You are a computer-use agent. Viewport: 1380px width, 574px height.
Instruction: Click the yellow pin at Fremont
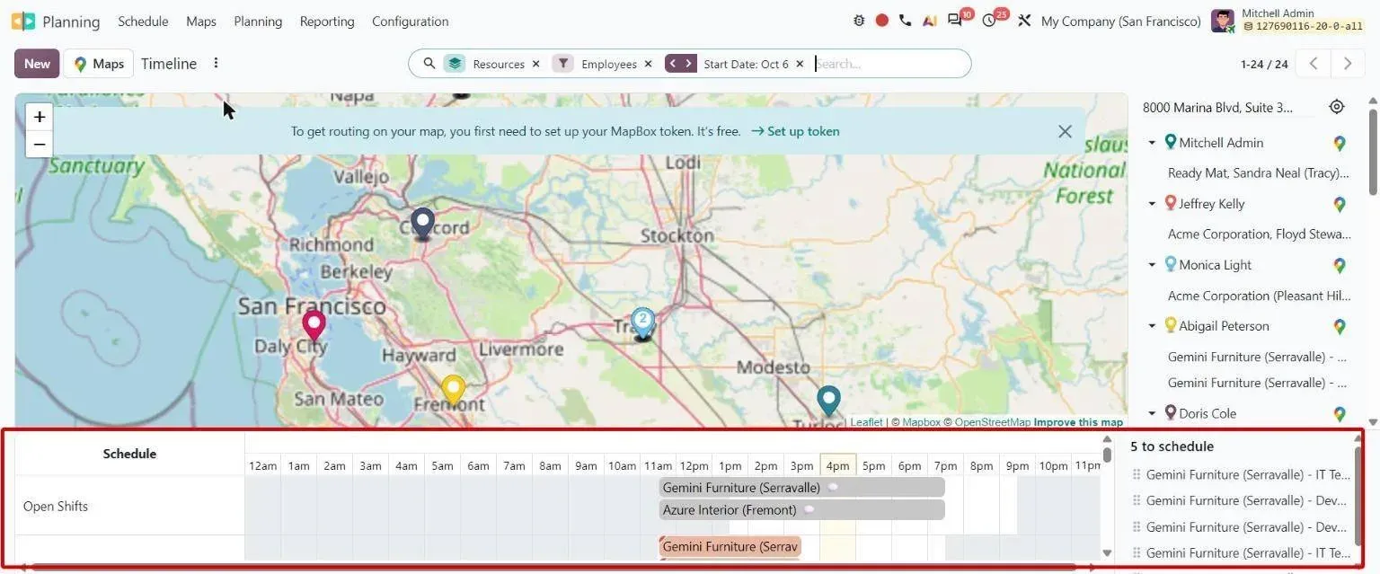[453, 391]
